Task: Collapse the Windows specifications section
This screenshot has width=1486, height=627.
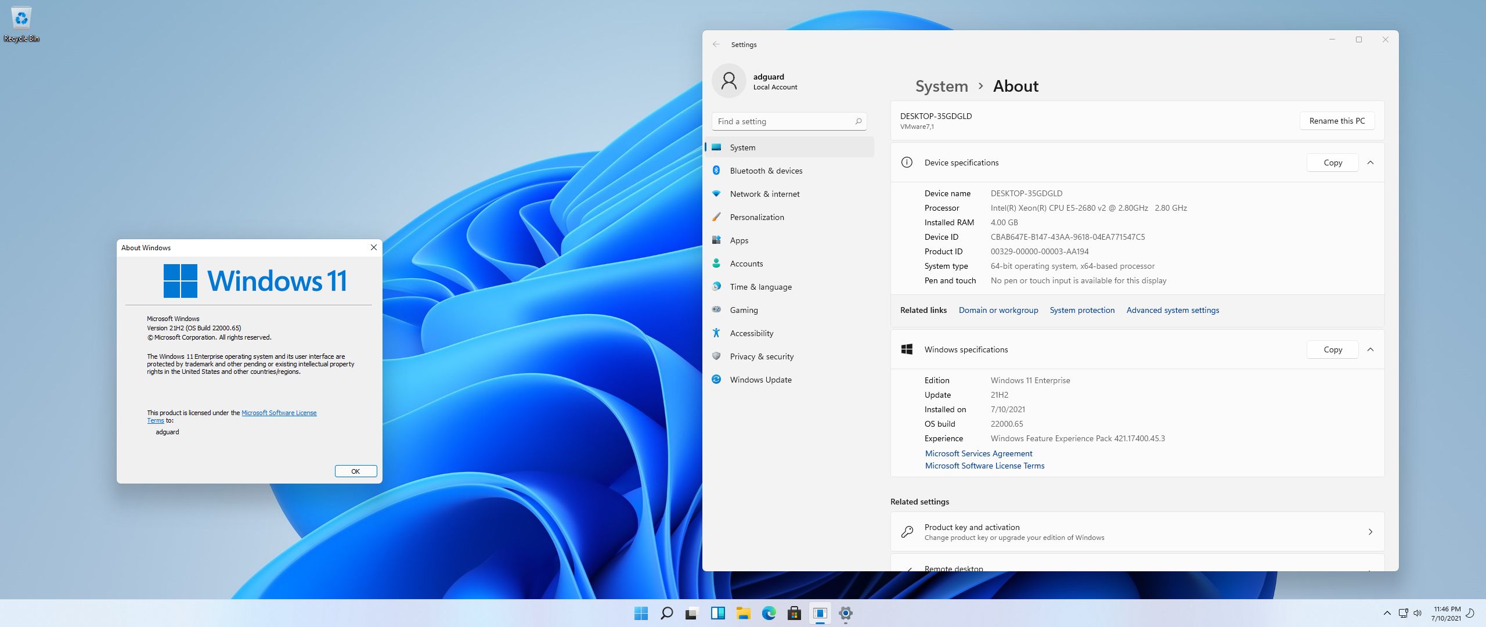Action: pyautogui.click(x=1370, y=349)
